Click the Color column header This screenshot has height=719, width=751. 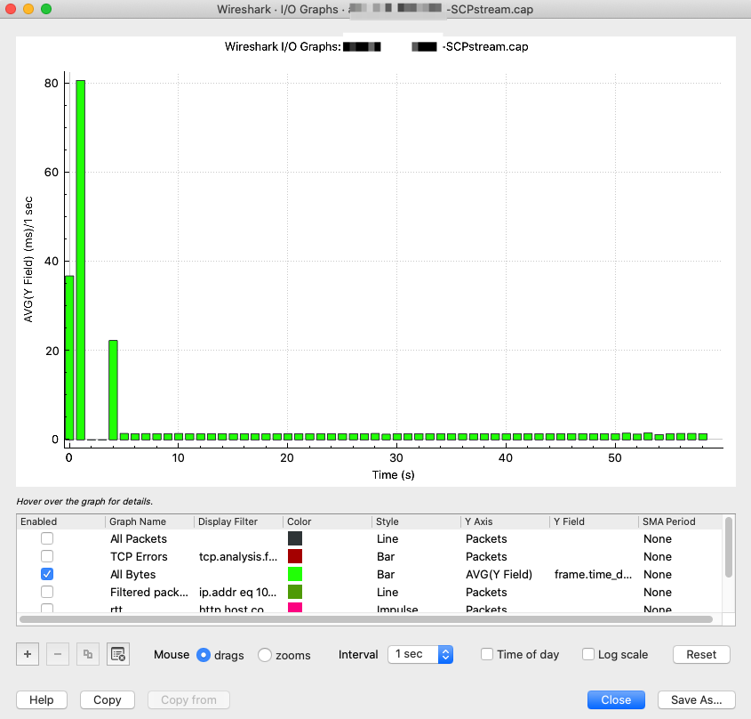coord(327,521)
